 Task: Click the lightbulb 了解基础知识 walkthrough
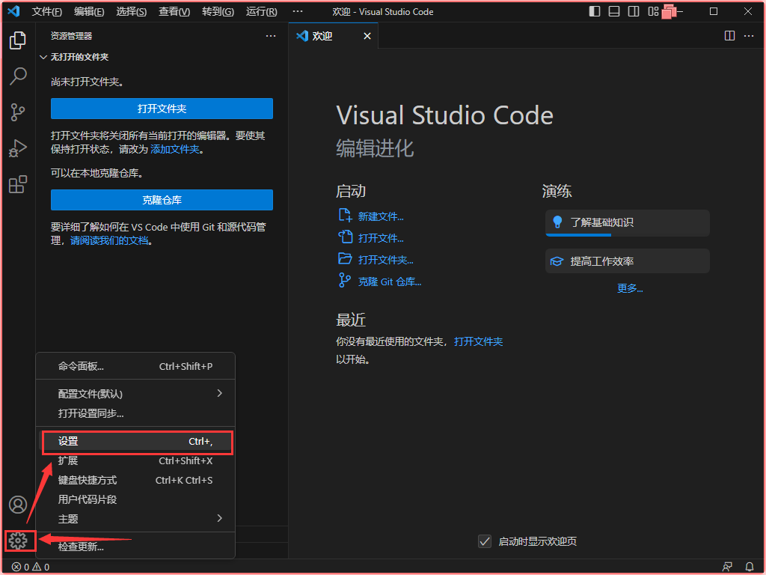628,222
